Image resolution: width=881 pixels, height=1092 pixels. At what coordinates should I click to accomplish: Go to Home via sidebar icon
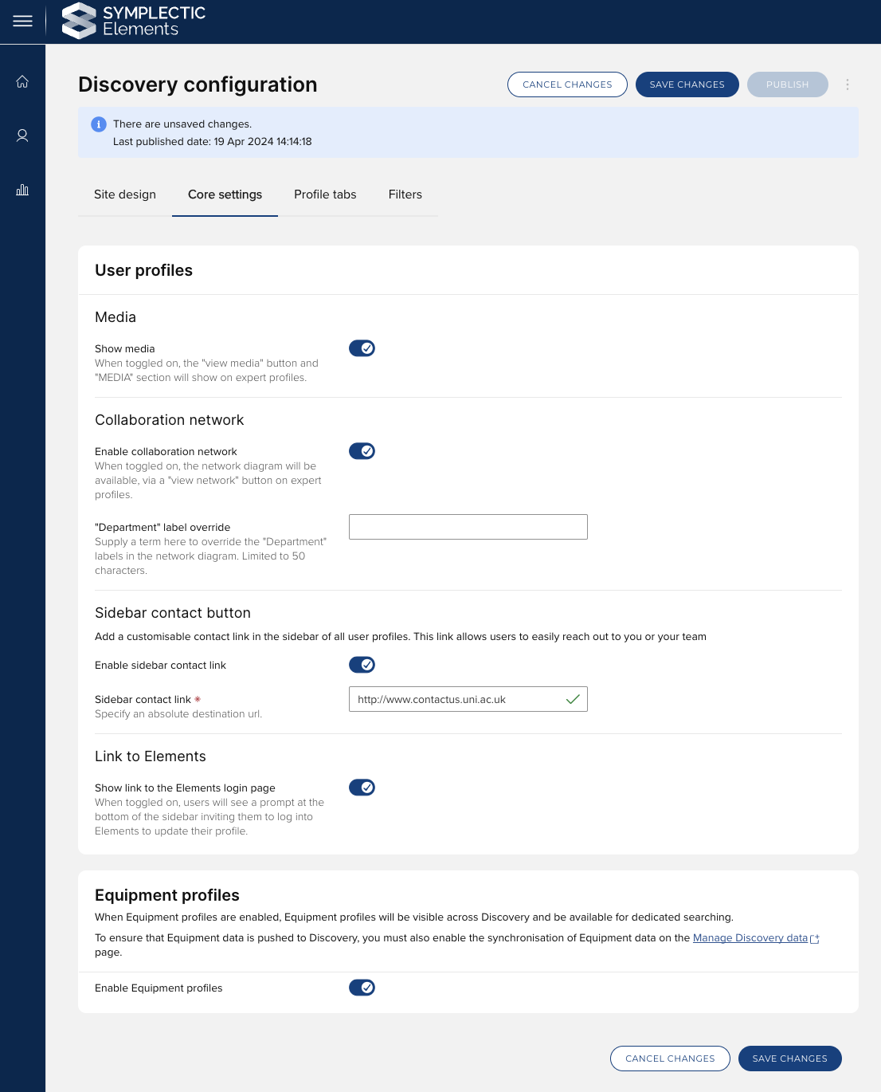(x=22, y=81)
